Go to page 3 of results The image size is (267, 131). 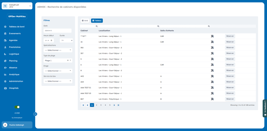(101, 105)
